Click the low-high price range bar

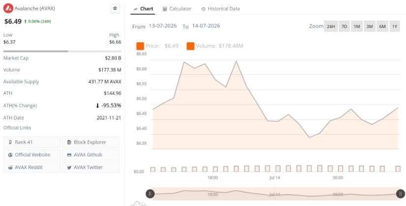tap(62, 51)
